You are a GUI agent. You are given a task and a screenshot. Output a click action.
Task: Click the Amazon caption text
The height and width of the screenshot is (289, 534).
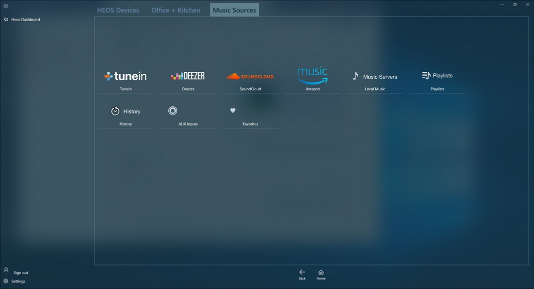(x=312, y=89)
